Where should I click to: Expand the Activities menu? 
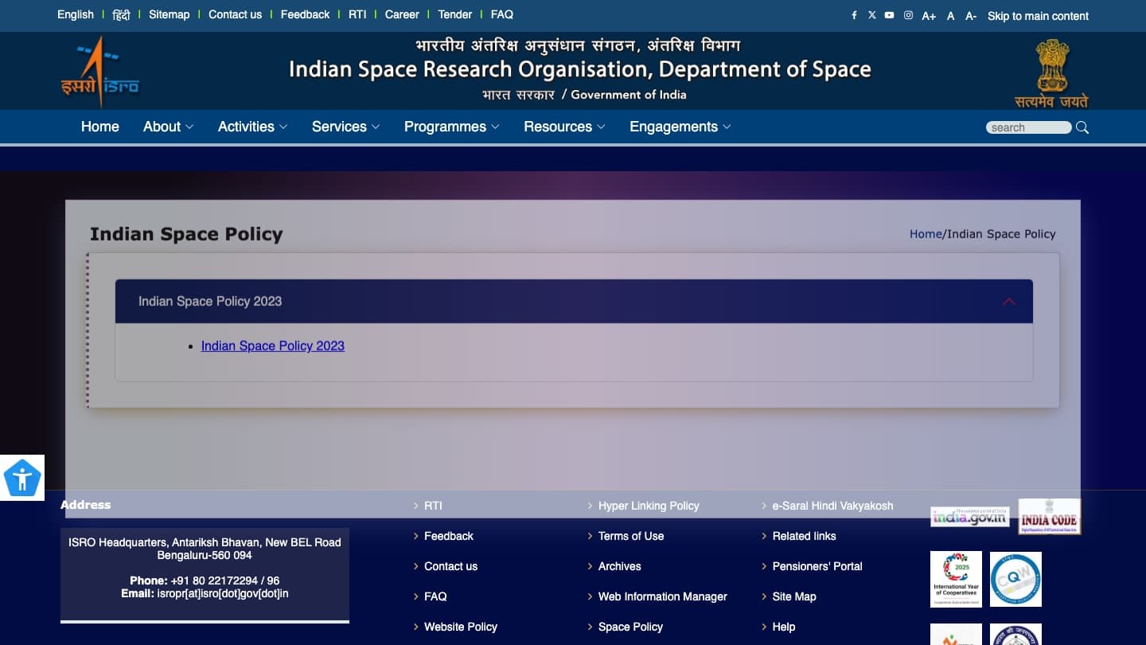pos(252,127)
